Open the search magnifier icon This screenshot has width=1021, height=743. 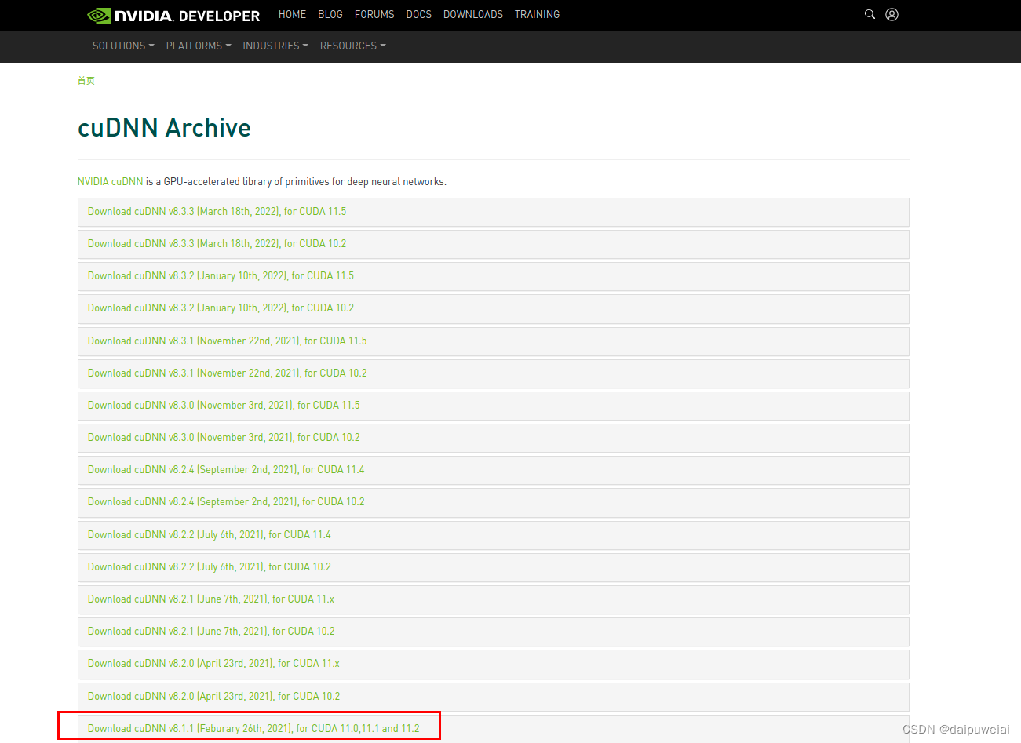coord(870,14)
